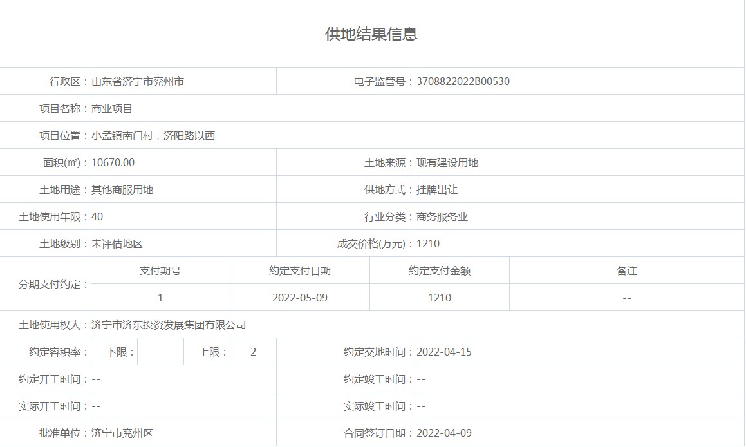Click the empty 下限 plot ratio field

click(160, 352)
